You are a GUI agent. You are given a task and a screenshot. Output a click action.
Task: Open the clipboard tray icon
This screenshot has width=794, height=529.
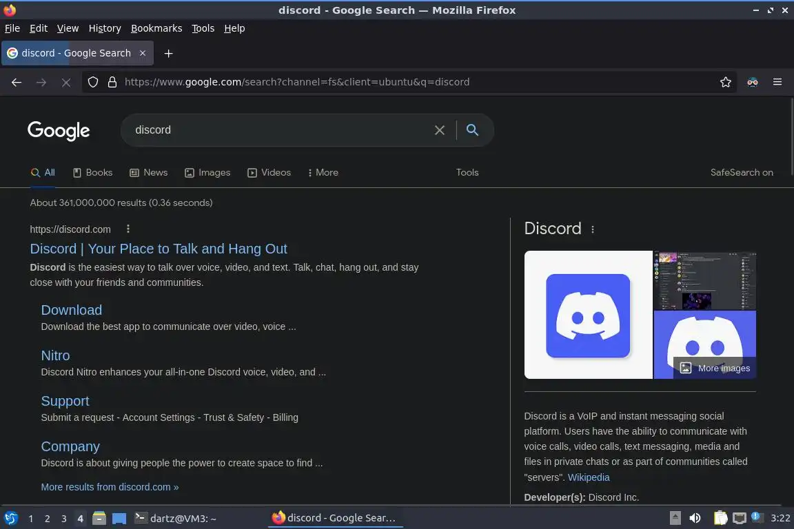pos(720,518)
